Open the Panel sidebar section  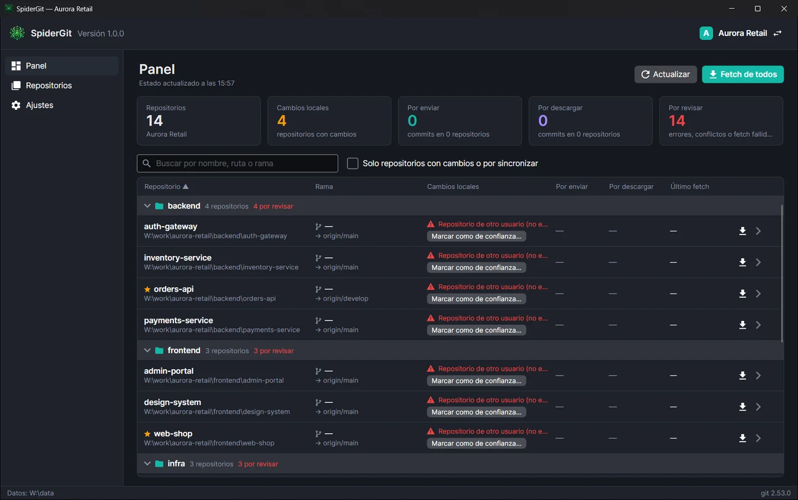(x=62, y=66)
